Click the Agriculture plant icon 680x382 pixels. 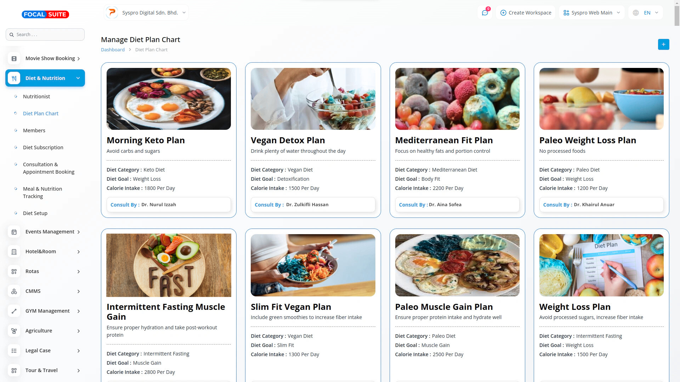tap(14, 331)
